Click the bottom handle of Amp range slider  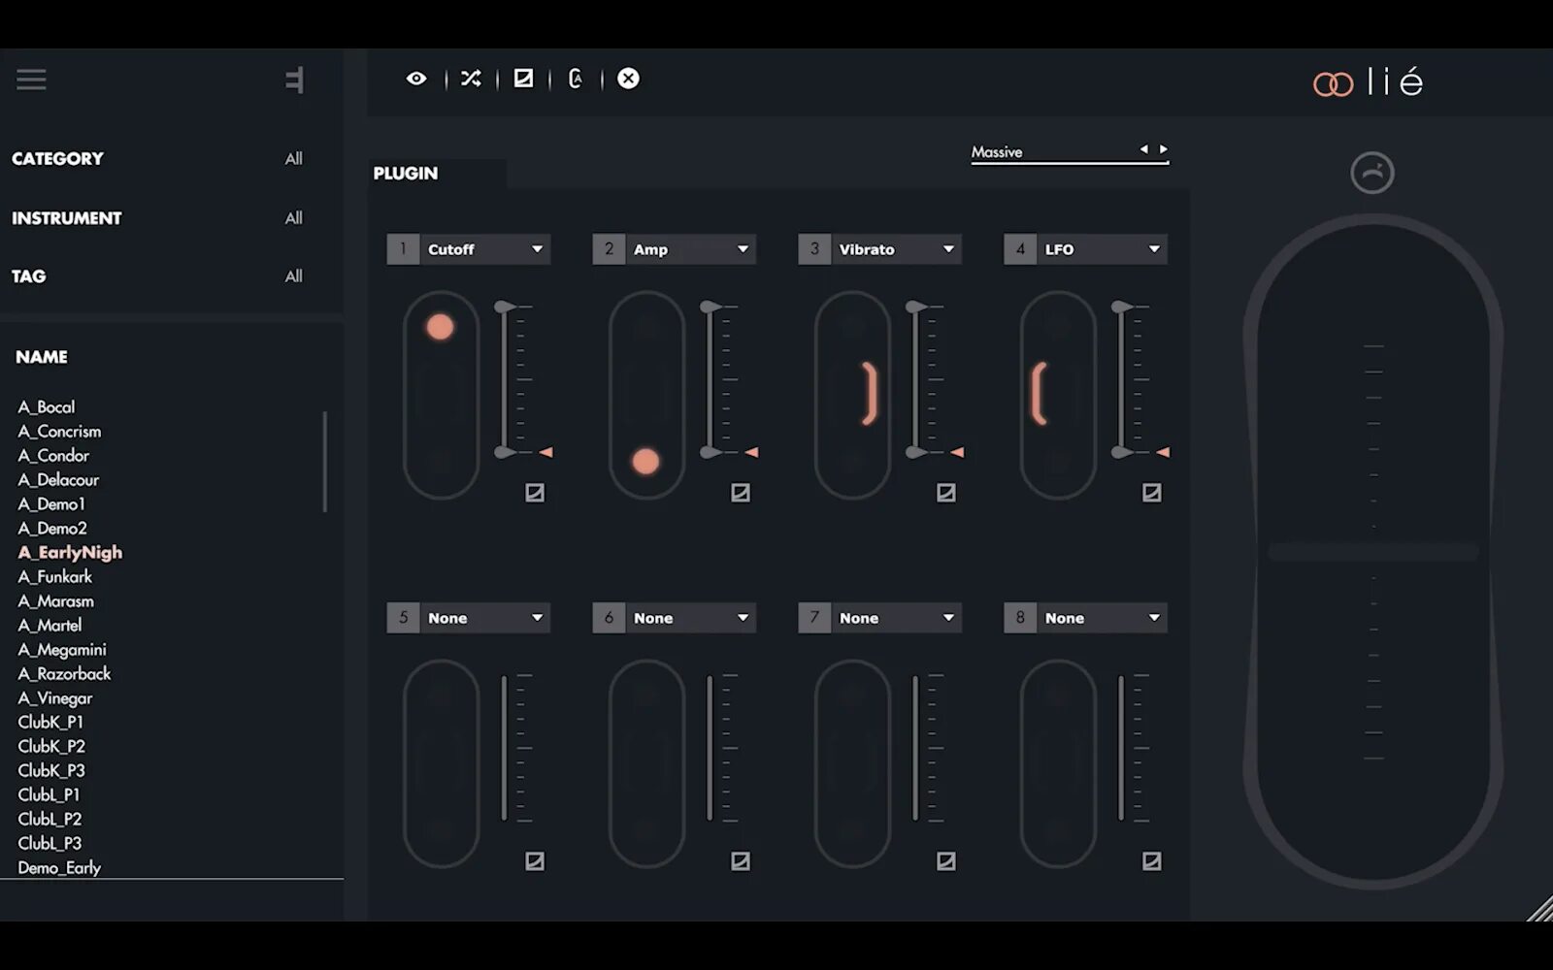click(711, 453)
